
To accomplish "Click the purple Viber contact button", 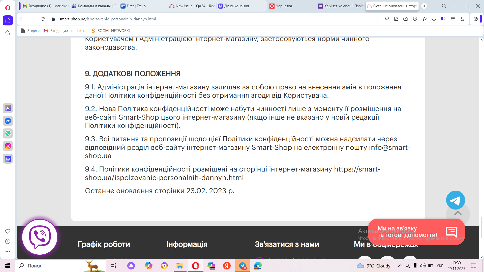I will (x=40, y=237).
